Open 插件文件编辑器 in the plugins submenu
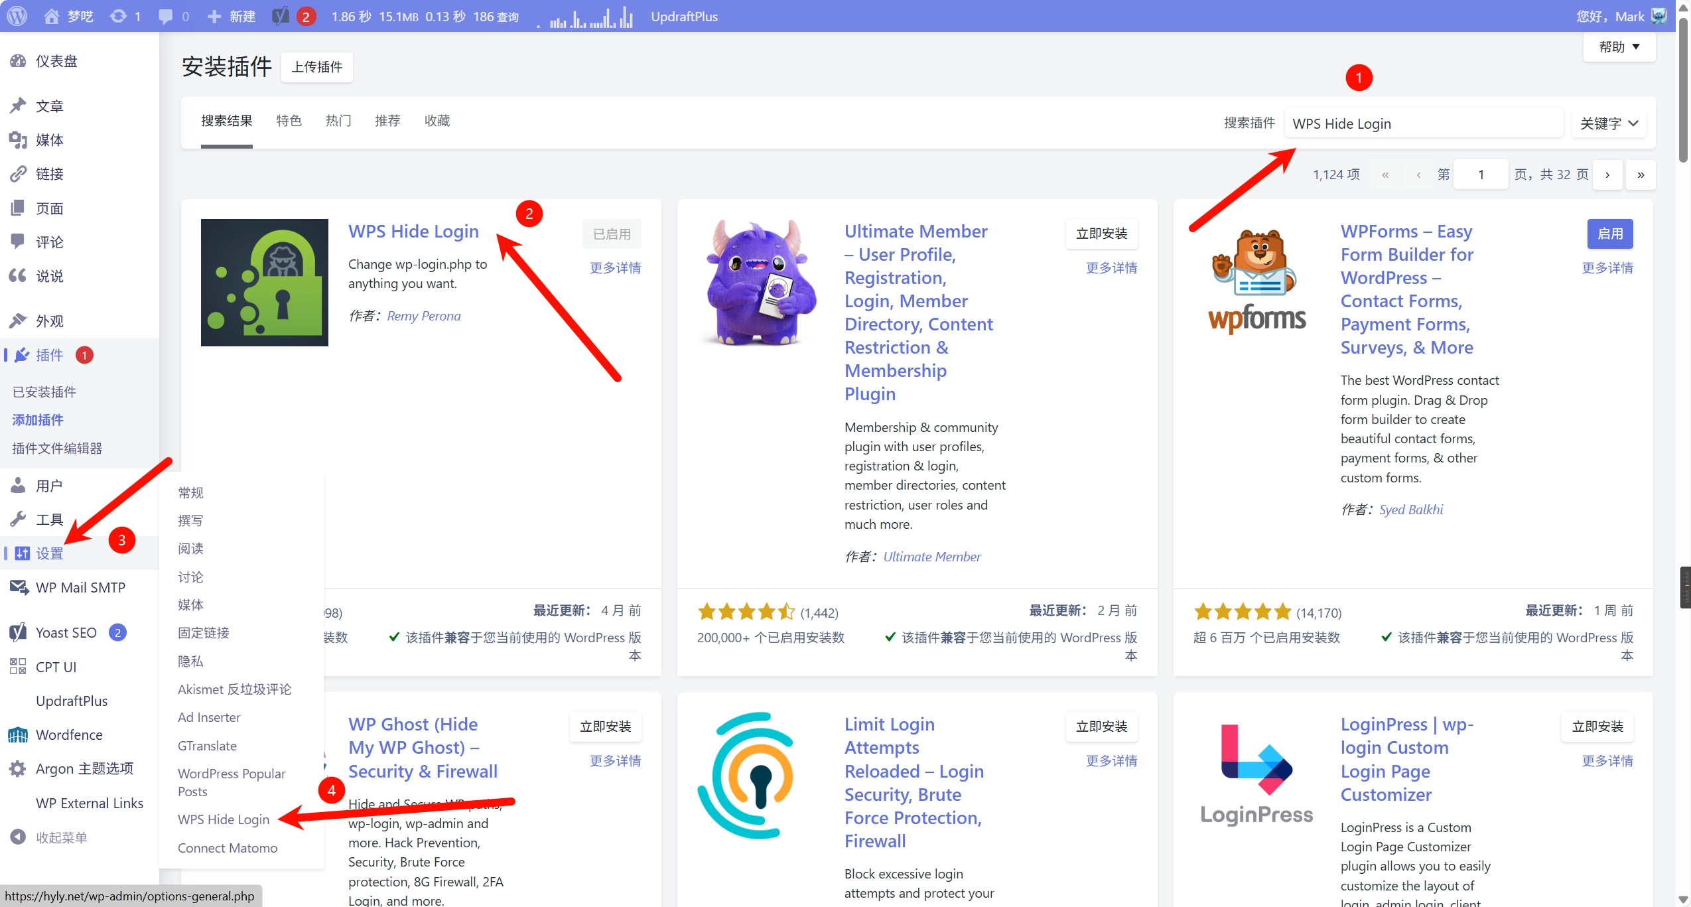1691x907 pixels. [57, 449]
